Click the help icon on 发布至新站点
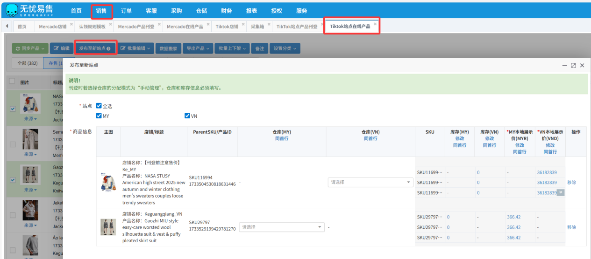Viewport: 591px width, 259px height. (108, 48)
